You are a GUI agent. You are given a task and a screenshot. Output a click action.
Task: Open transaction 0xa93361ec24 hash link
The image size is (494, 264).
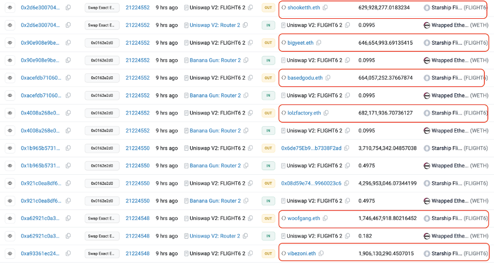(40, 253)
